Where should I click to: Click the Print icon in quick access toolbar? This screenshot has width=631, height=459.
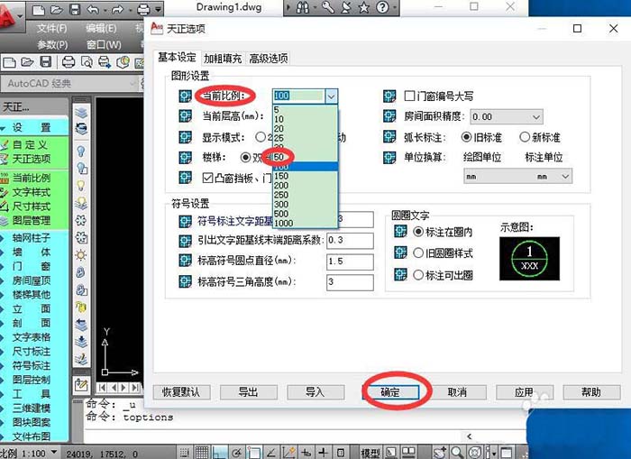(143, 9)
